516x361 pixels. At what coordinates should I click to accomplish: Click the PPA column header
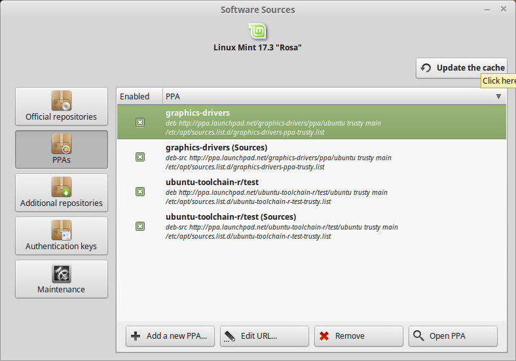pos(335,96)
